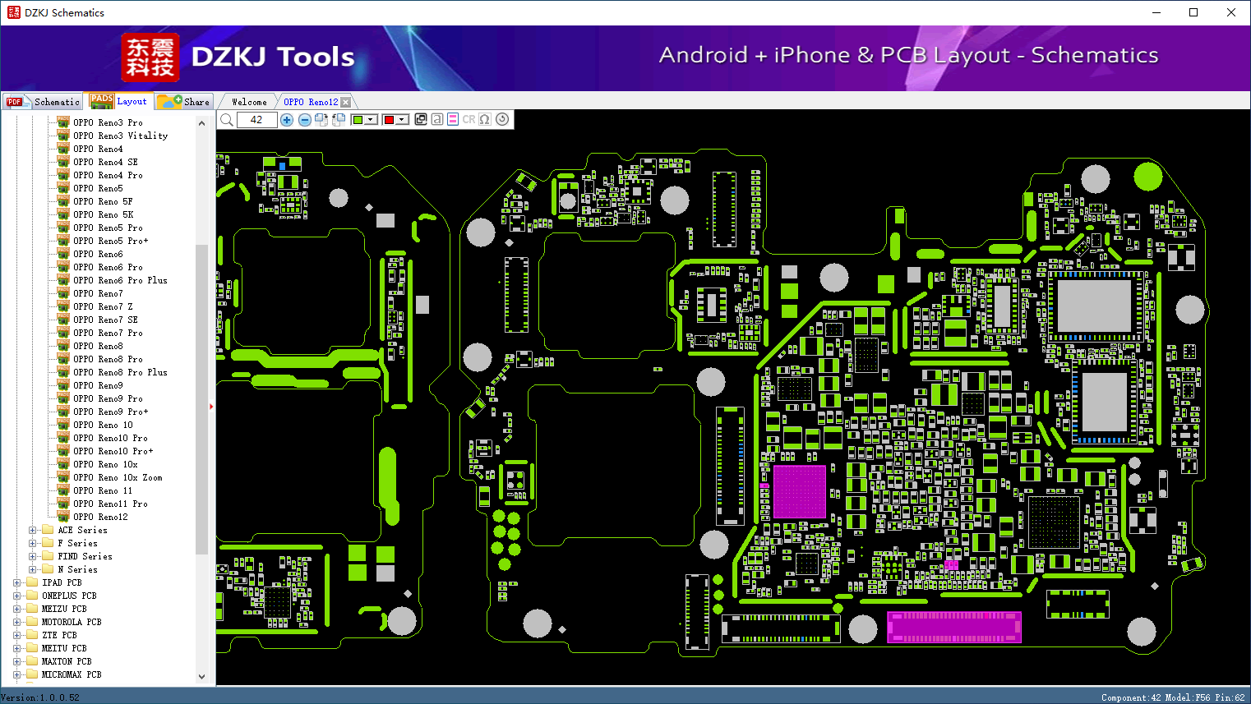Click the model tree vertical scrollbar thumb

201,399
